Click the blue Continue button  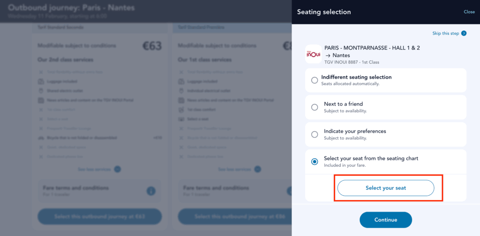pos(385,220)
